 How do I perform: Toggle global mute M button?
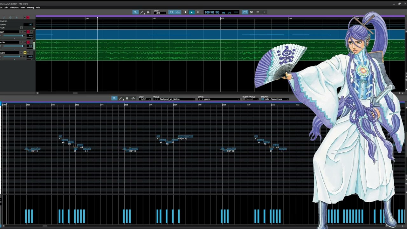25,17
